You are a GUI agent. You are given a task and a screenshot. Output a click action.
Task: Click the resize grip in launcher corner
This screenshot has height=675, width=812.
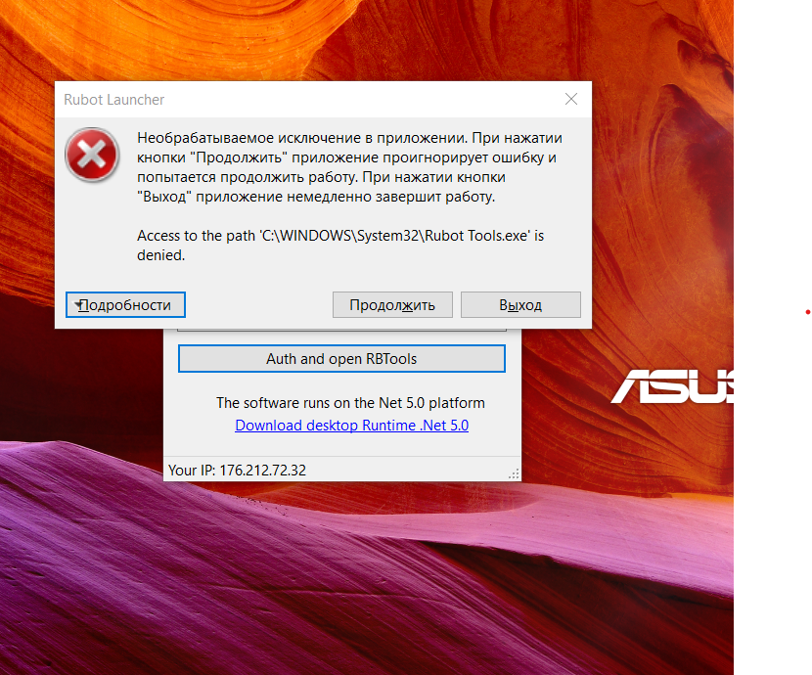coord(514,473)
